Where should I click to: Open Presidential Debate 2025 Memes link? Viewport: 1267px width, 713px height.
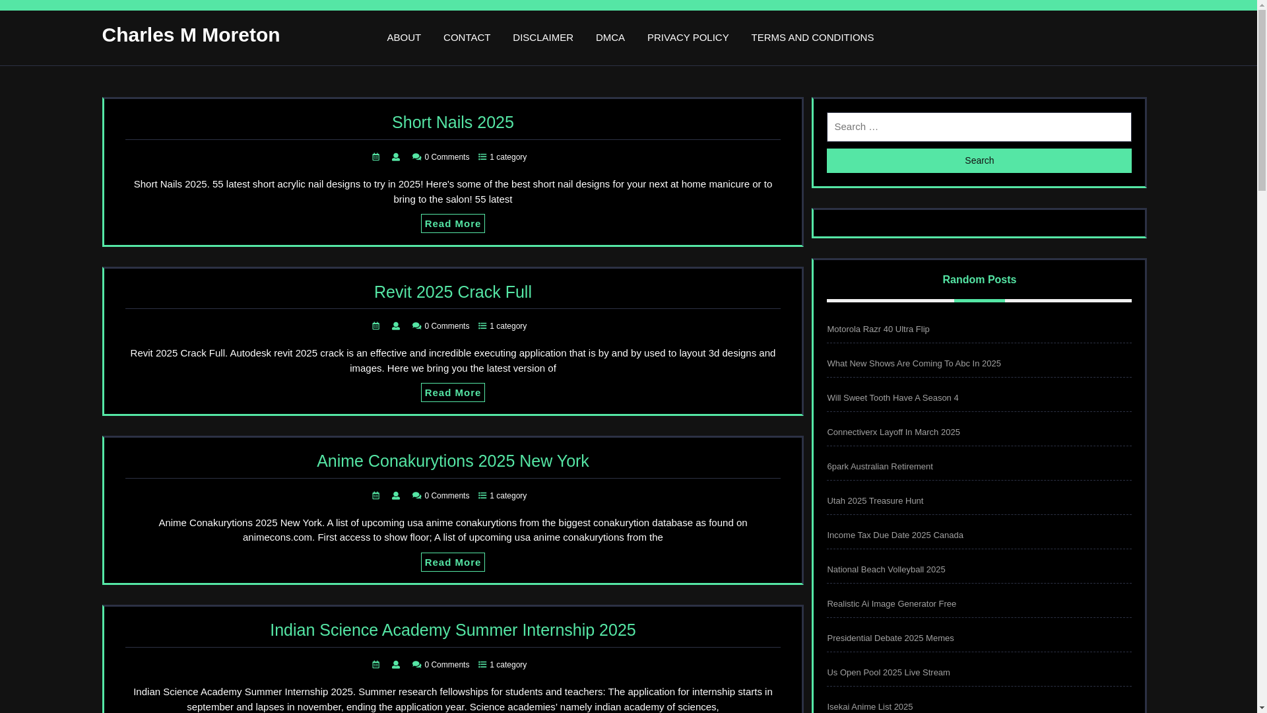coord(890,638)
